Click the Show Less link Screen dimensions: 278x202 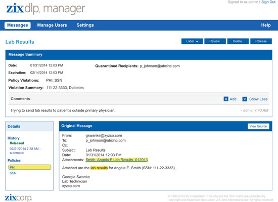[258, 99]
